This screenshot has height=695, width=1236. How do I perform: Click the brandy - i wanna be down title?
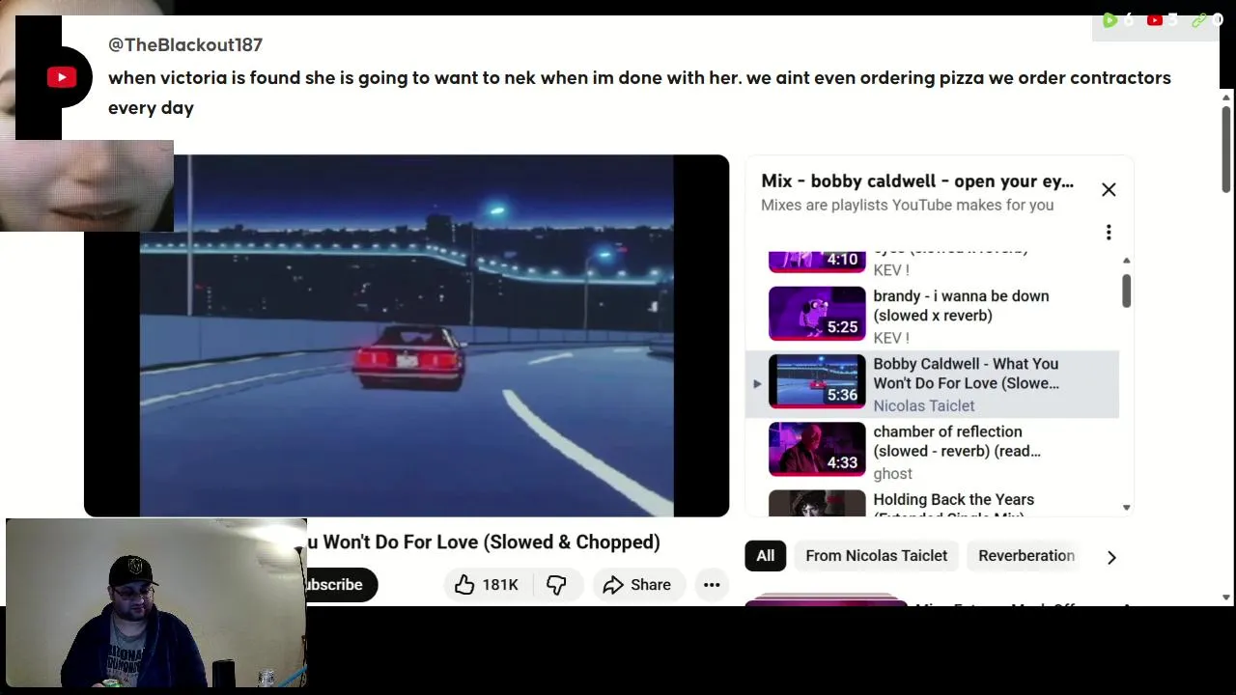click(x=961, y=306)
